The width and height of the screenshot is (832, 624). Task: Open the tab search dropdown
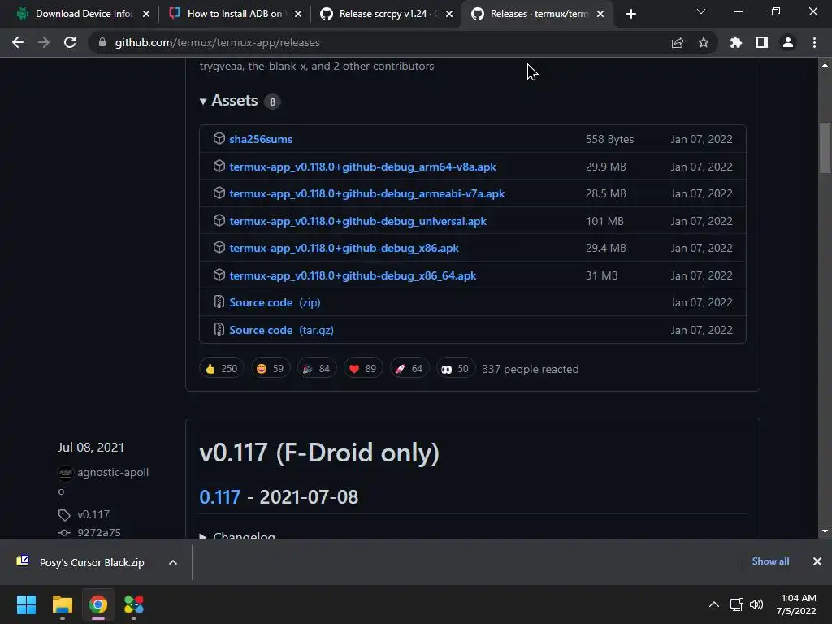(x=701, y=11)
